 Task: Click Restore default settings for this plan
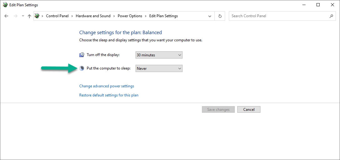[x=109, y=95]
